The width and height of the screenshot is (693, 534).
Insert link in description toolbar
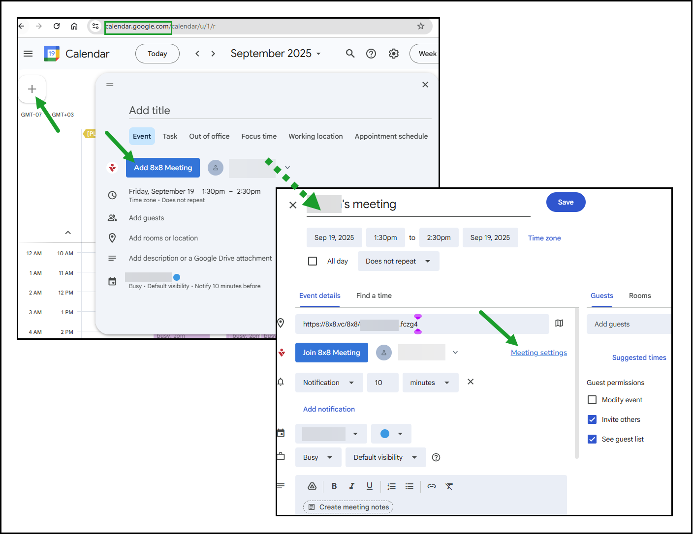(432, 486)
